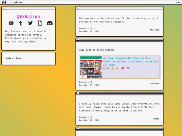The width and height of the screenshot is (182, 136).
Task: Select the Quick Links heading
Action: (14, 58)
